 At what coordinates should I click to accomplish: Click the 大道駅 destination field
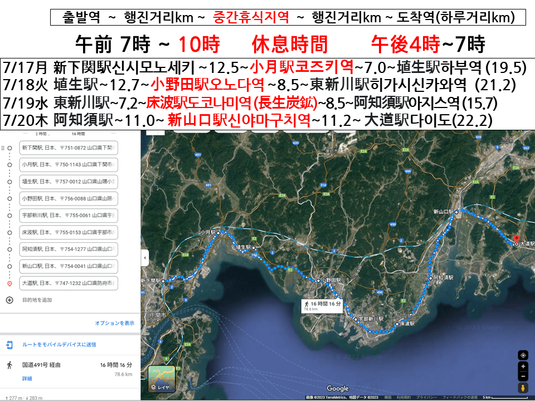68,283
